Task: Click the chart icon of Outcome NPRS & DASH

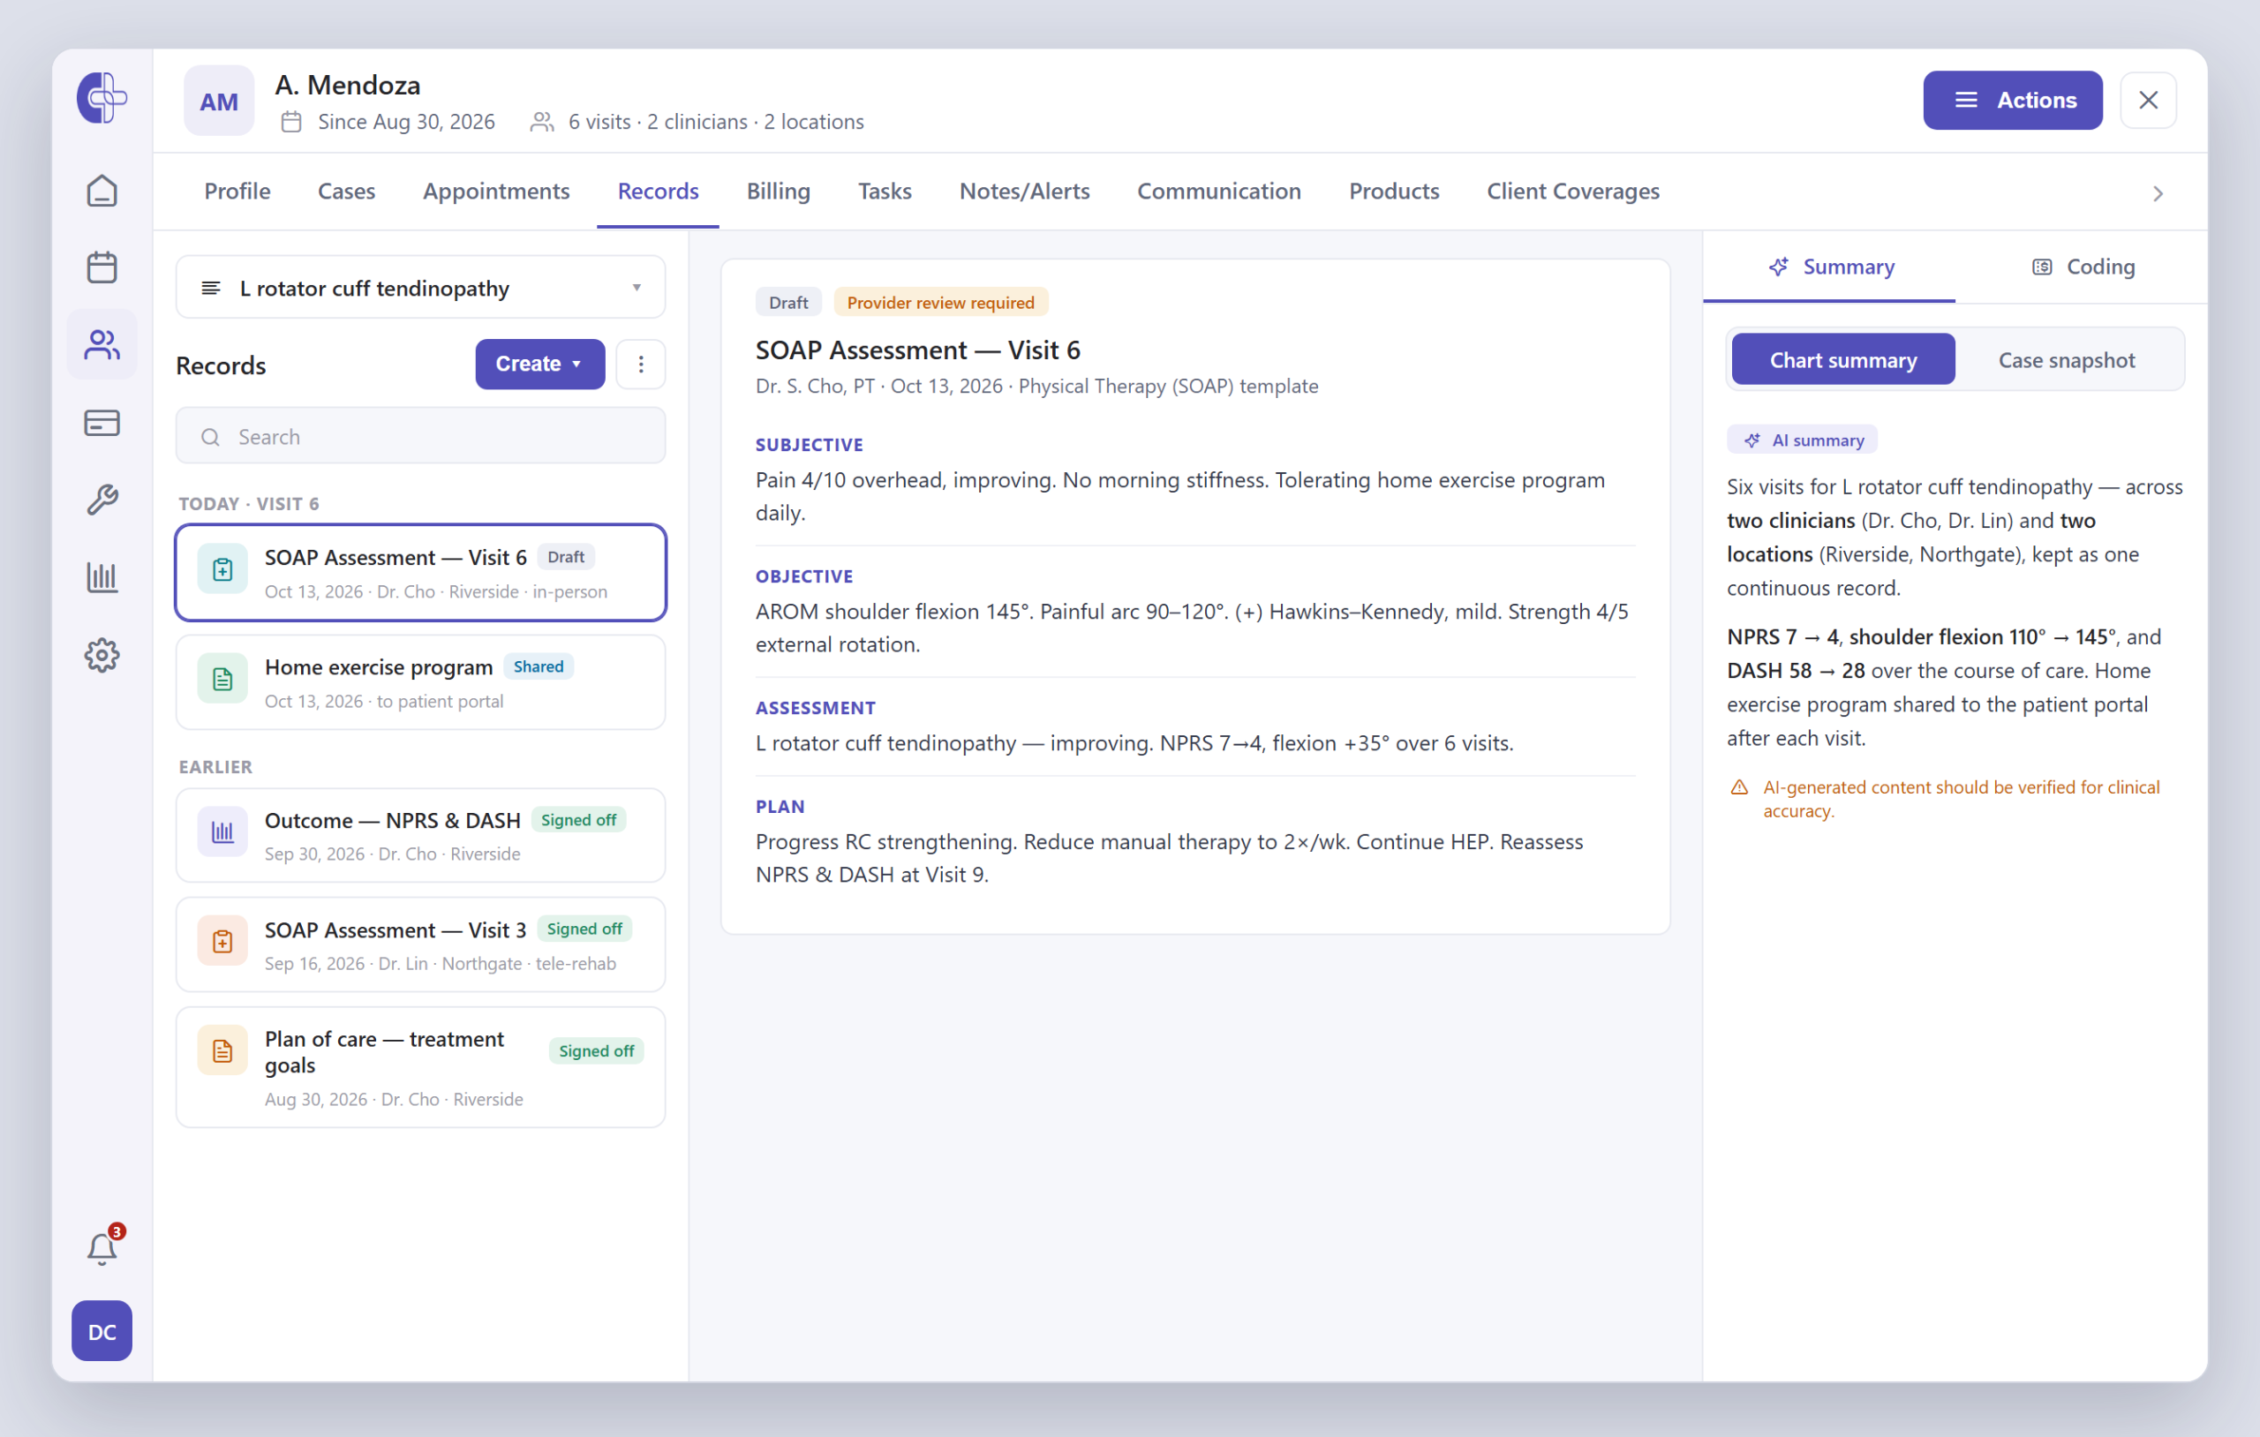Action: pos(222,831)
